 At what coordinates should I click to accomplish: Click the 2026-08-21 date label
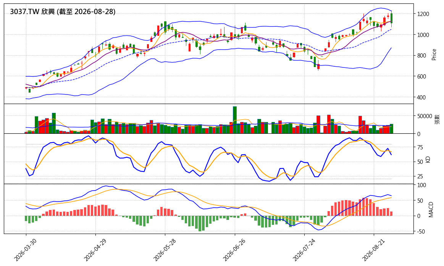(x=373, y=250)
